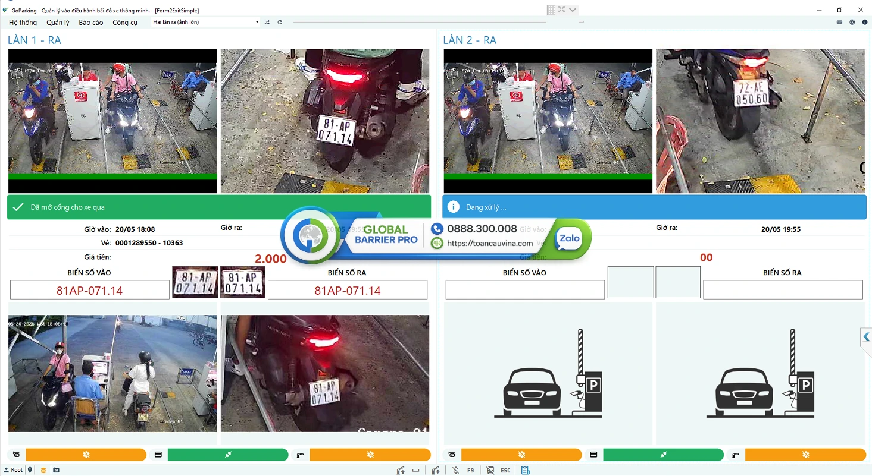Click the Lane 1 BIỂN SỐ VÀO plate field
The image size is (872, 476).
(90, 290)
